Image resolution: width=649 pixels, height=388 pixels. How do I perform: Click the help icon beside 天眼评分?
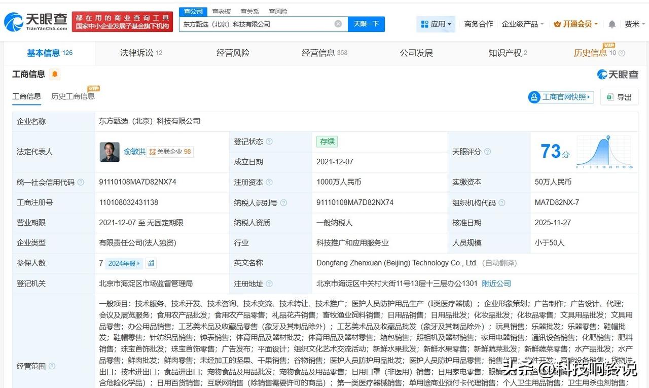point(487,152)
